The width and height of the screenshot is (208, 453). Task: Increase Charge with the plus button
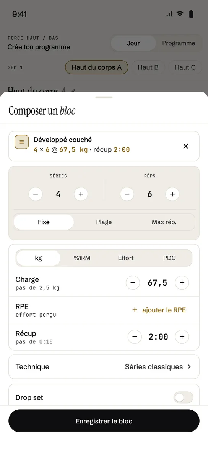tap(182, 282)
